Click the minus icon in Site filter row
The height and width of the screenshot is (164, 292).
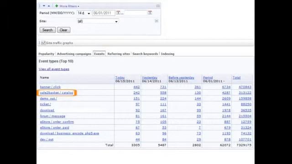(x=156, y=21)
